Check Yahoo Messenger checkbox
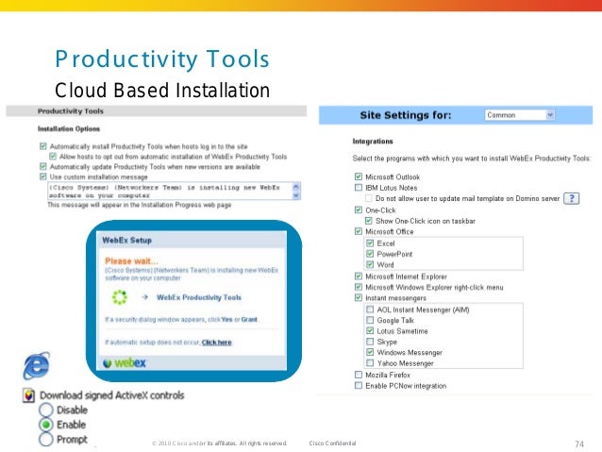602x452 pixels. click(370, 363)
